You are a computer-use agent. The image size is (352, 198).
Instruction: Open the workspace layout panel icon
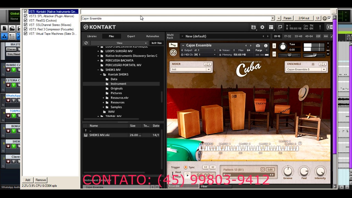tap(271, 27)
